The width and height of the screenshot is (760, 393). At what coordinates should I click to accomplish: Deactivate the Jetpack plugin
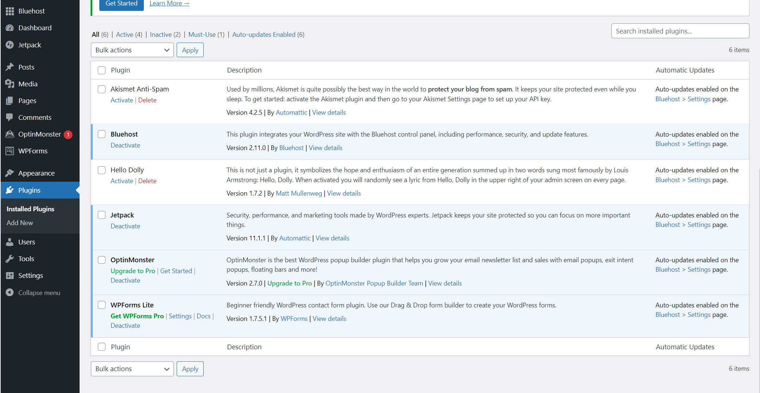click(x=125, y=226)
